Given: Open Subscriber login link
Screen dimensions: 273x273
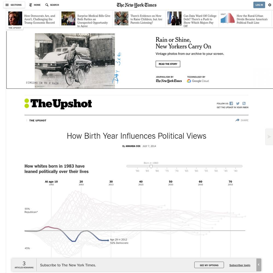Looking at the screenshot, I should pyautogui.click(x=240, y=265).
